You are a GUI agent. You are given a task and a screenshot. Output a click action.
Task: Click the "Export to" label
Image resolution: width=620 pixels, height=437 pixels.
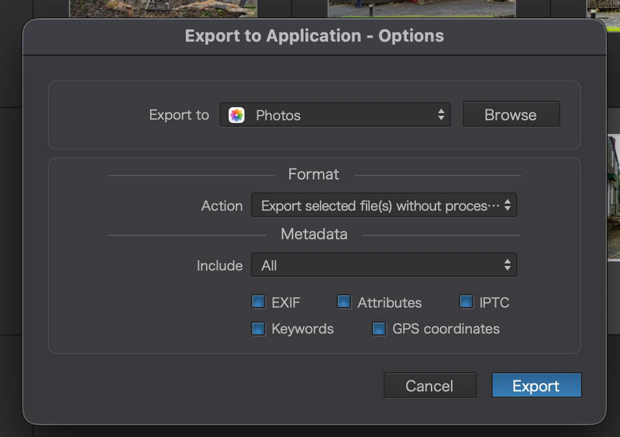(179, 115)
